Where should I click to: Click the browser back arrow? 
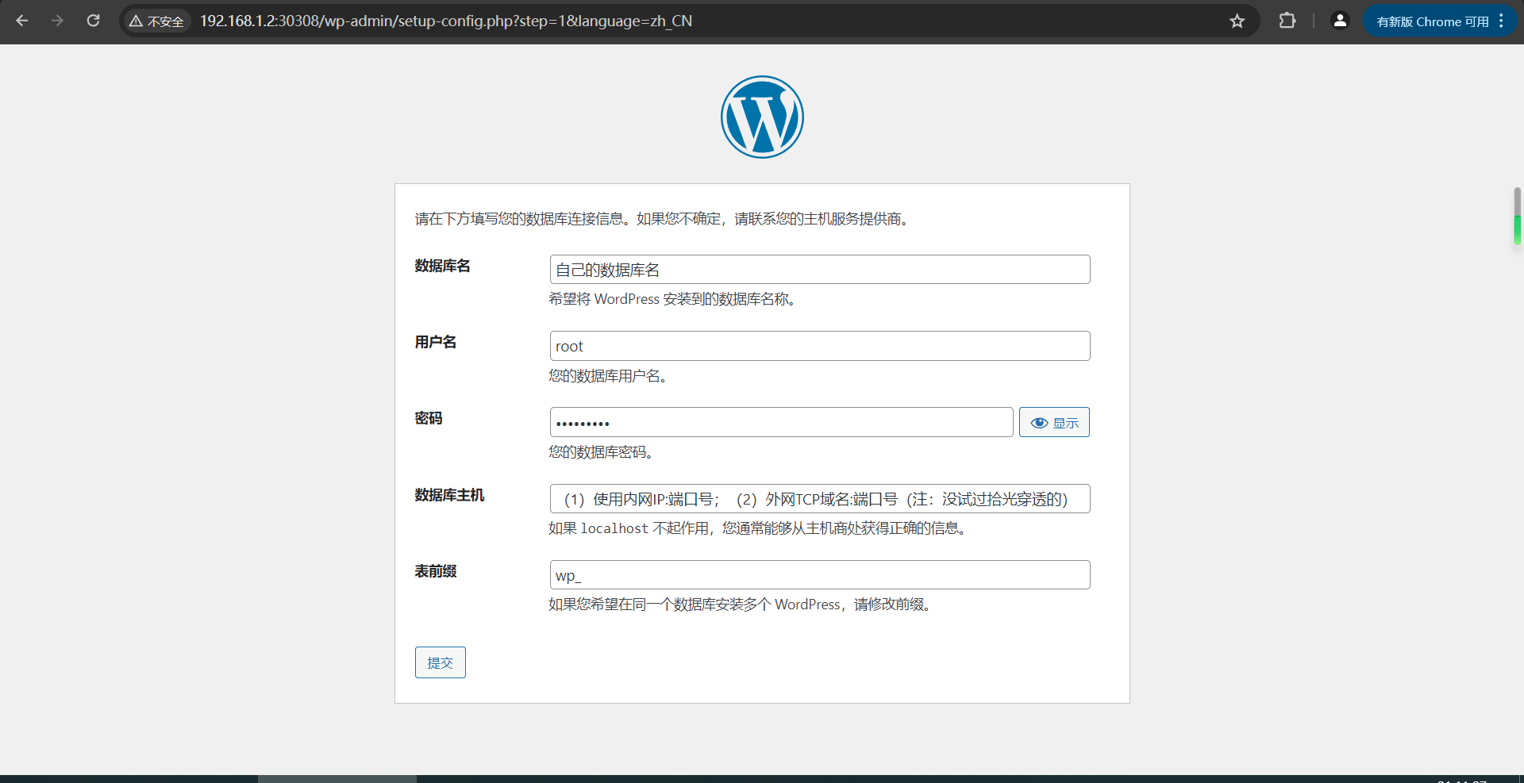click(22, 21)
